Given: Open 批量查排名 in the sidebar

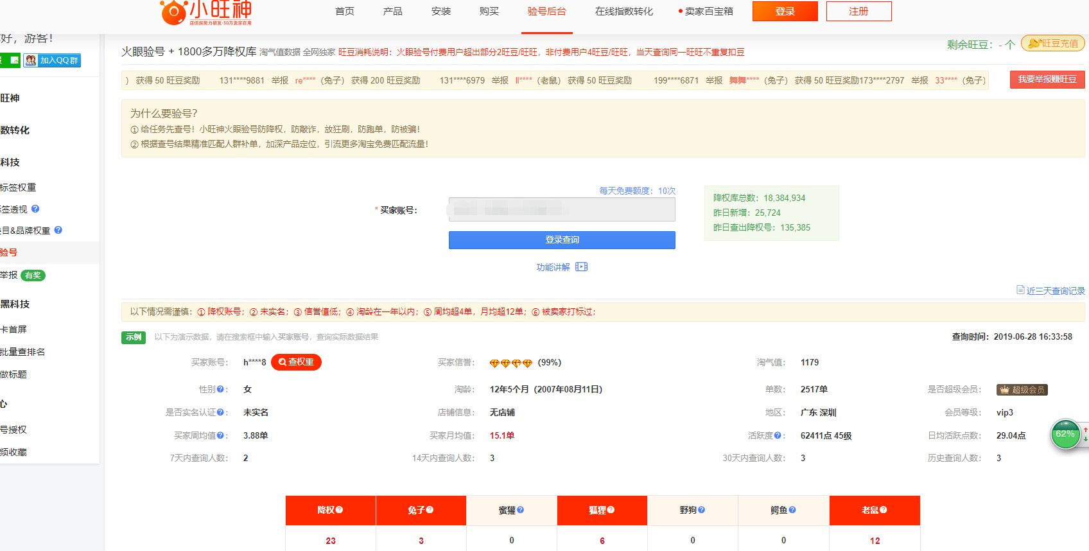Looking at the screenshot, I should [22, 352].
